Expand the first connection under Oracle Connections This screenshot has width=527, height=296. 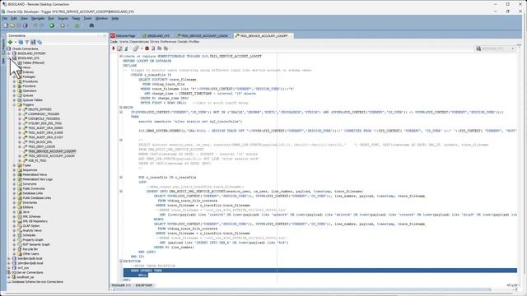[9, 53]
